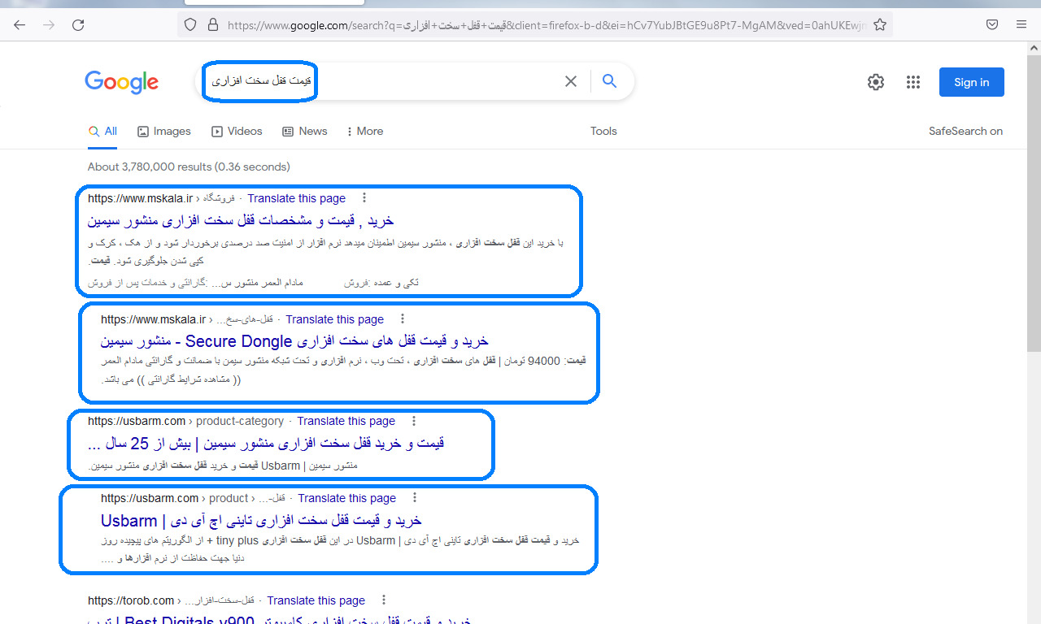1041x624 pixels.
Task: Translate the usbarm tiny plus result page
Action: click(347, 498)
